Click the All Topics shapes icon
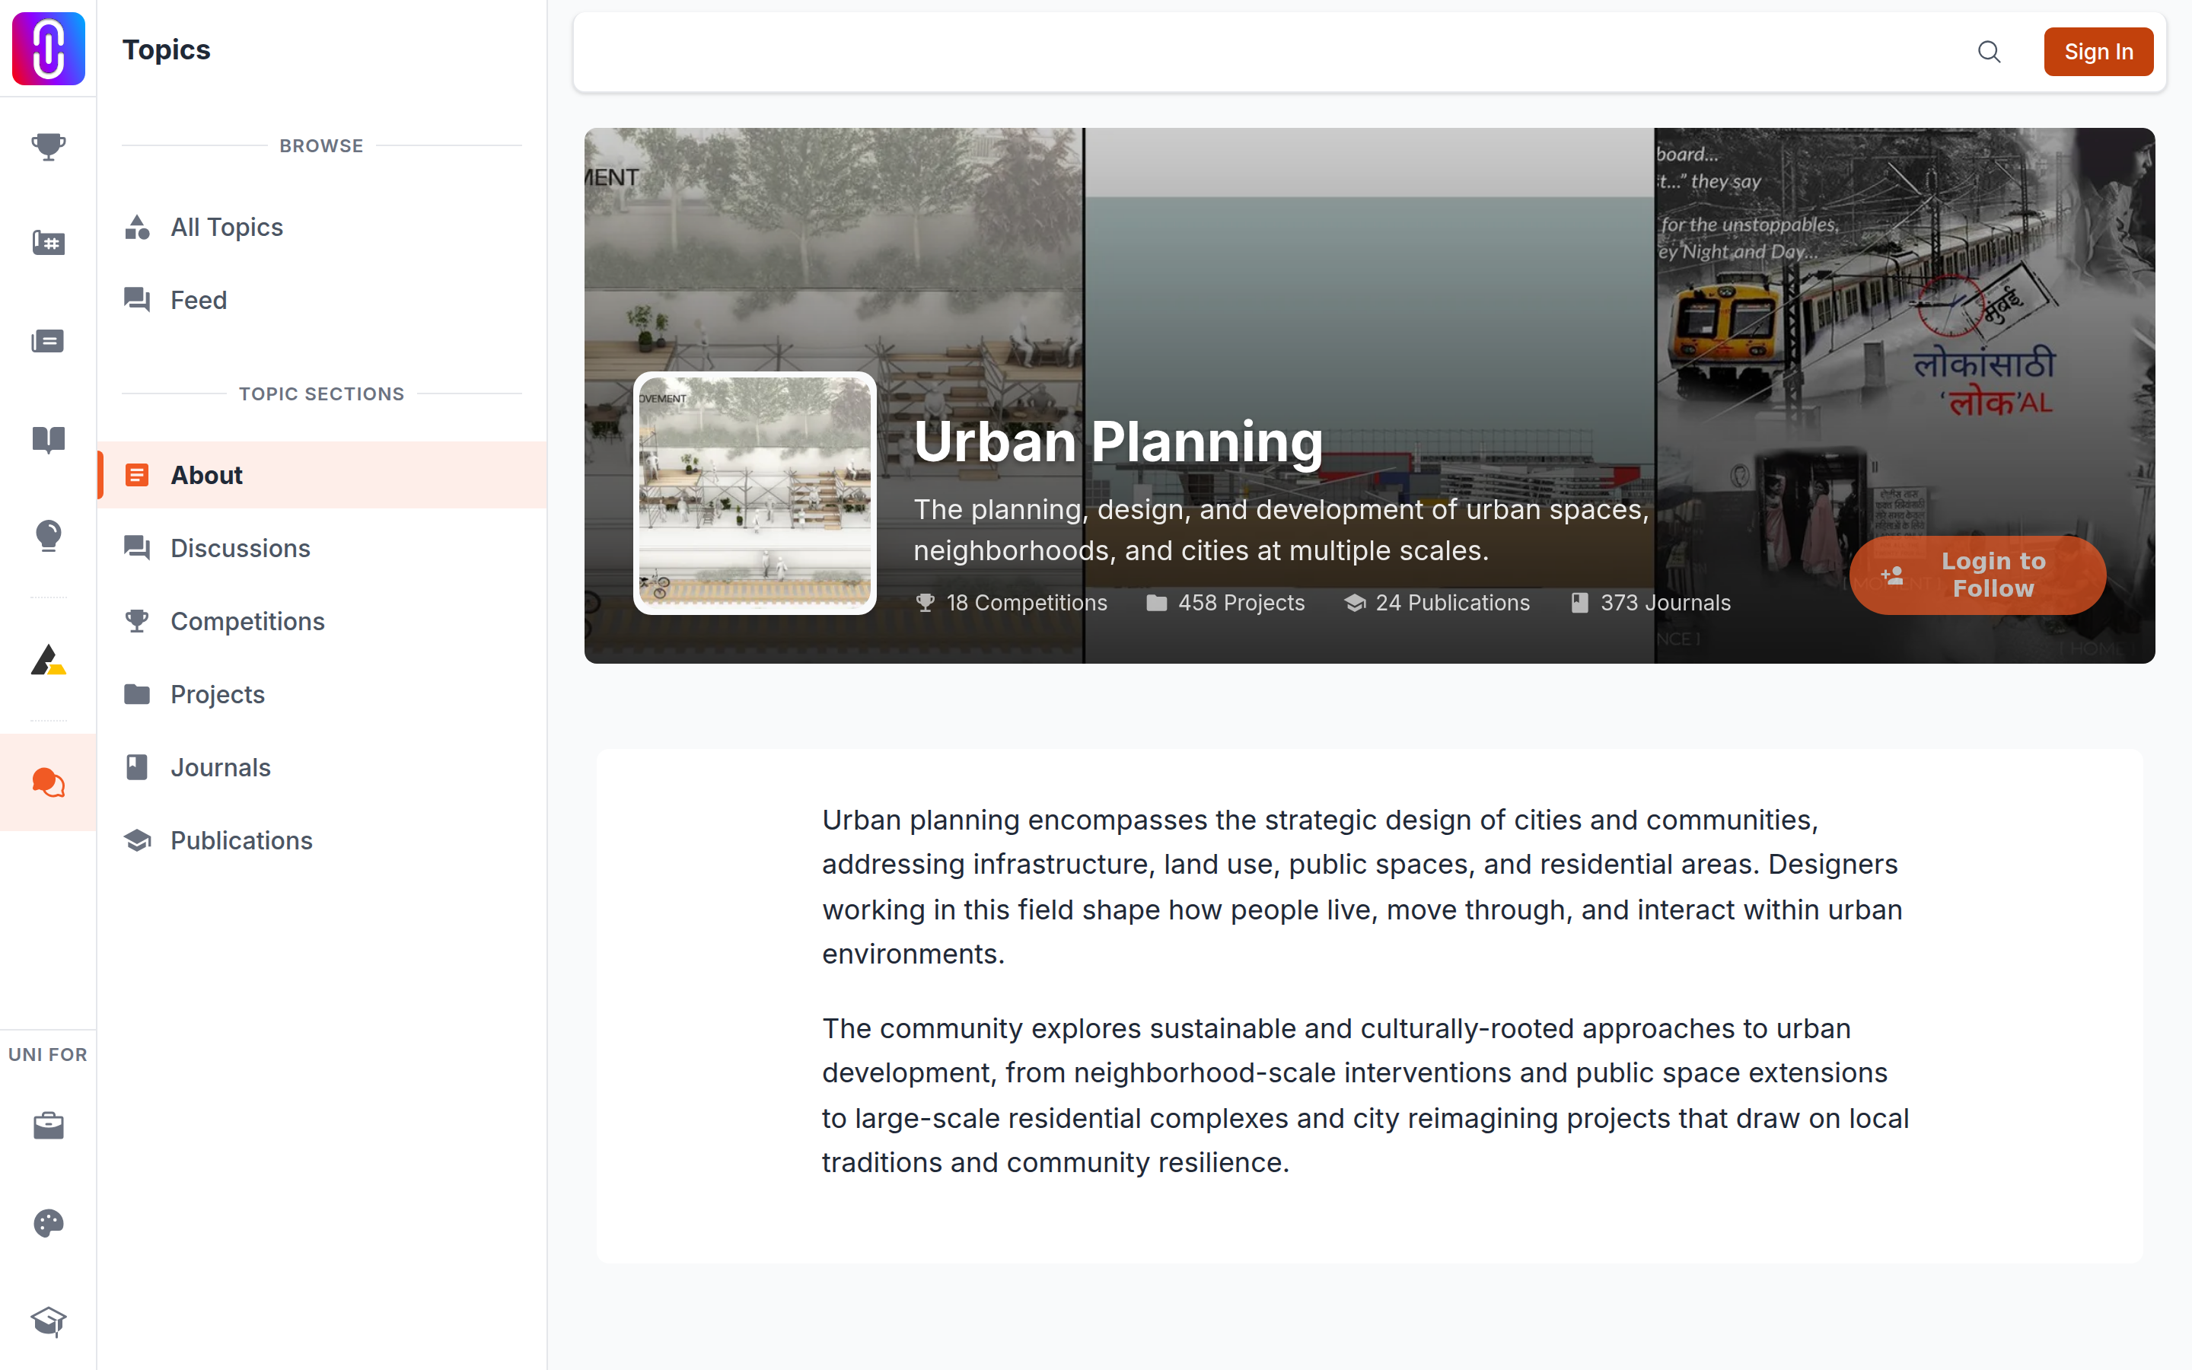This screenshot has width=2192, height=1370. [x=137, y=228]
